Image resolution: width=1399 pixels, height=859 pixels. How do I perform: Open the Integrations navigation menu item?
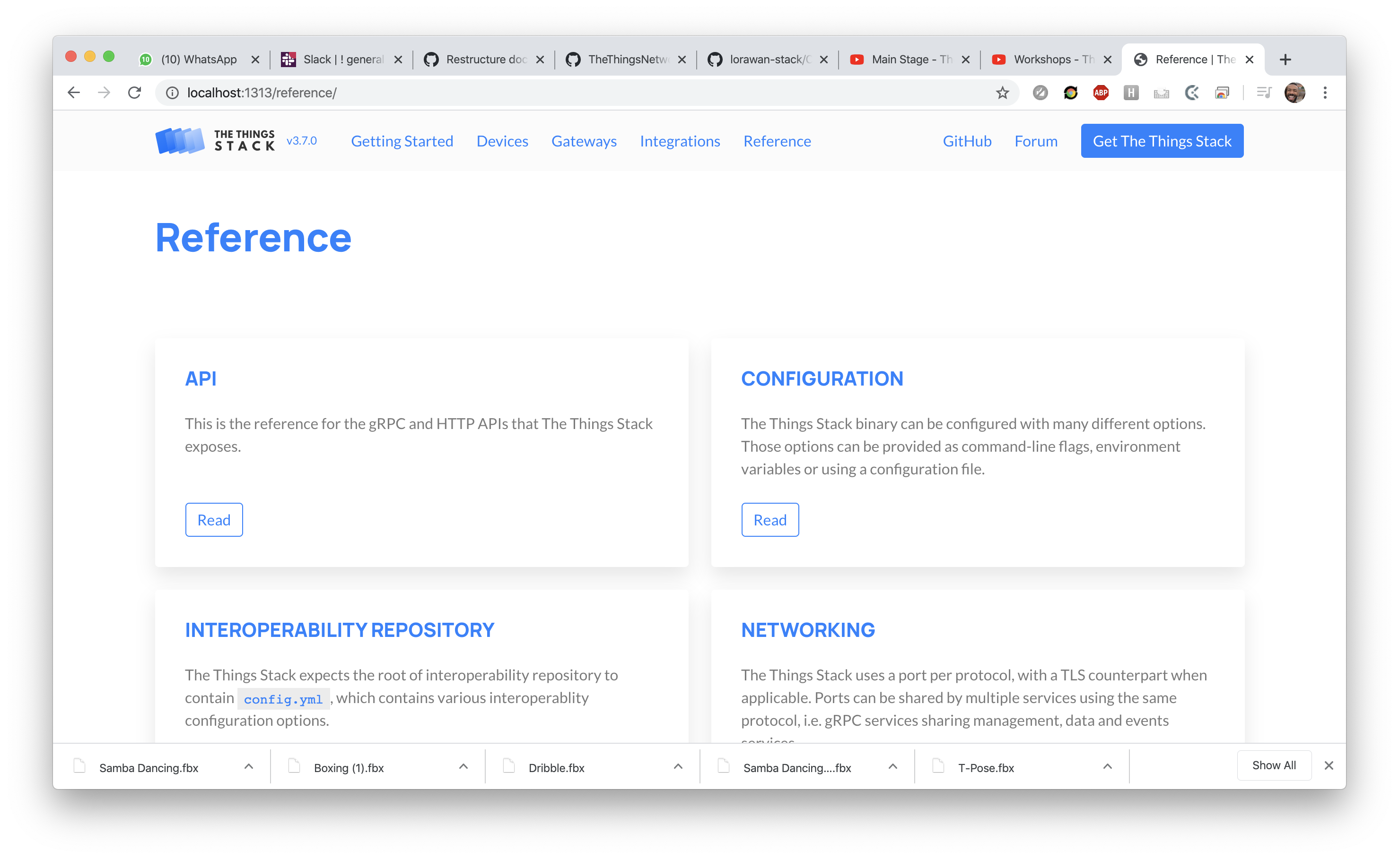680,141
